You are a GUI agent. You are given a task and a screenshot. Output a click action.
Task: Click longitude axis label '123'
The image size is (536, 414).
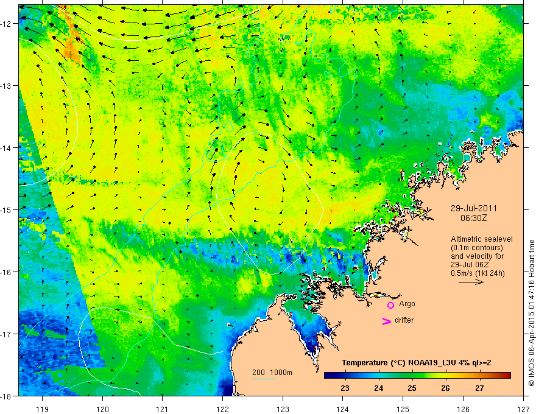click(x=283, y=409)
